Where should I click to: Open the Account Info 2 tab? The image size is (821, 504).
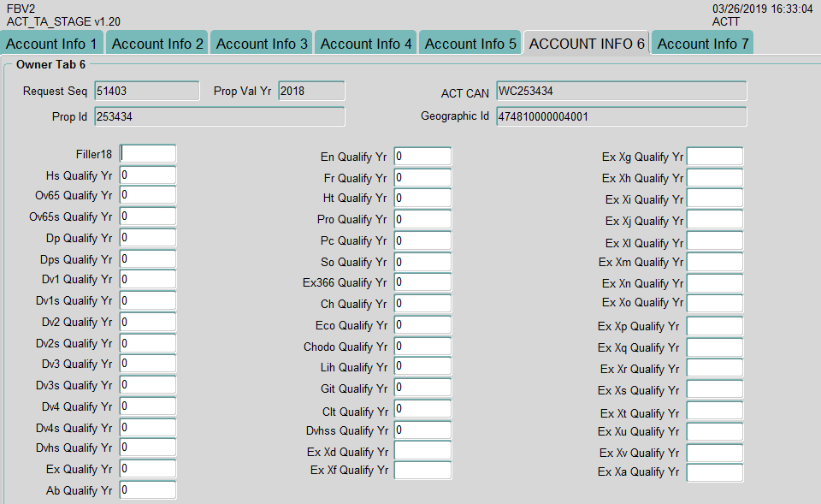(x=157, y=44)
